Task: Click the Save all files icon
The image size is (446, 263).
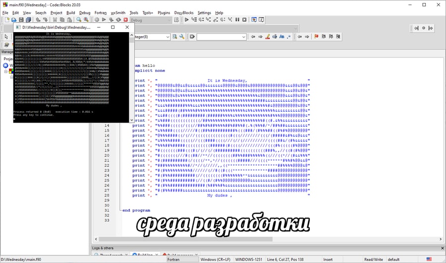Action: (28, 20)
